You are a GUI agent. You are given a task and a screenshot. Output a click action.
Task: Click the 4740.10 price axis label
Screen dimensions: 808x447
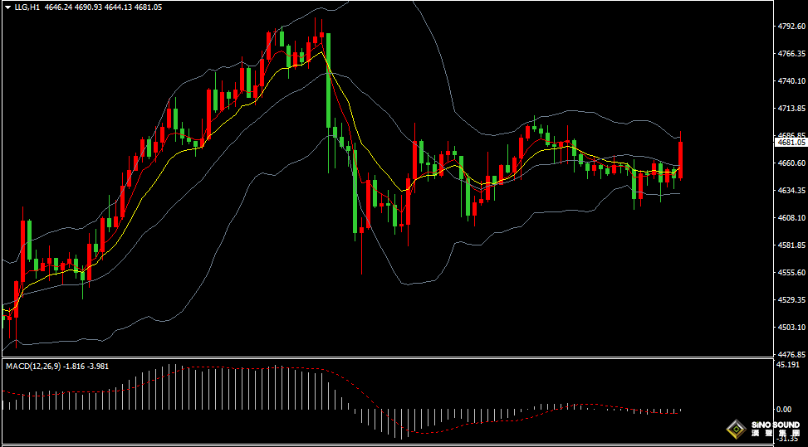point(791,81)
